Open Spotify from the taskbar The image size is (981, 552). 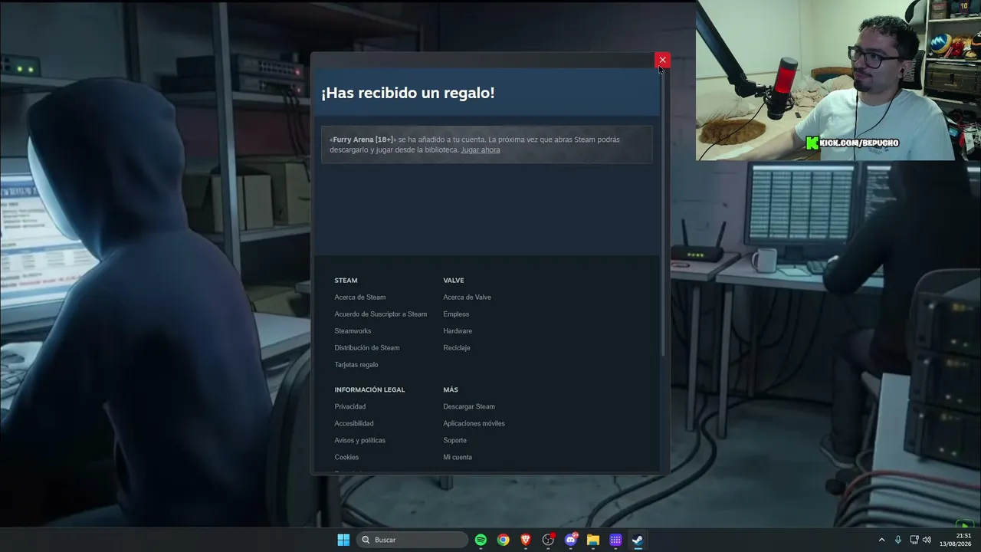coord(481,540)
